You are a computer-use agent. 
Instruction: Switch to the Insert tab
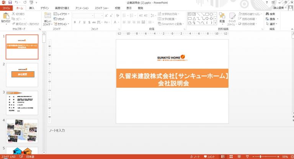[x=31, y=8]
